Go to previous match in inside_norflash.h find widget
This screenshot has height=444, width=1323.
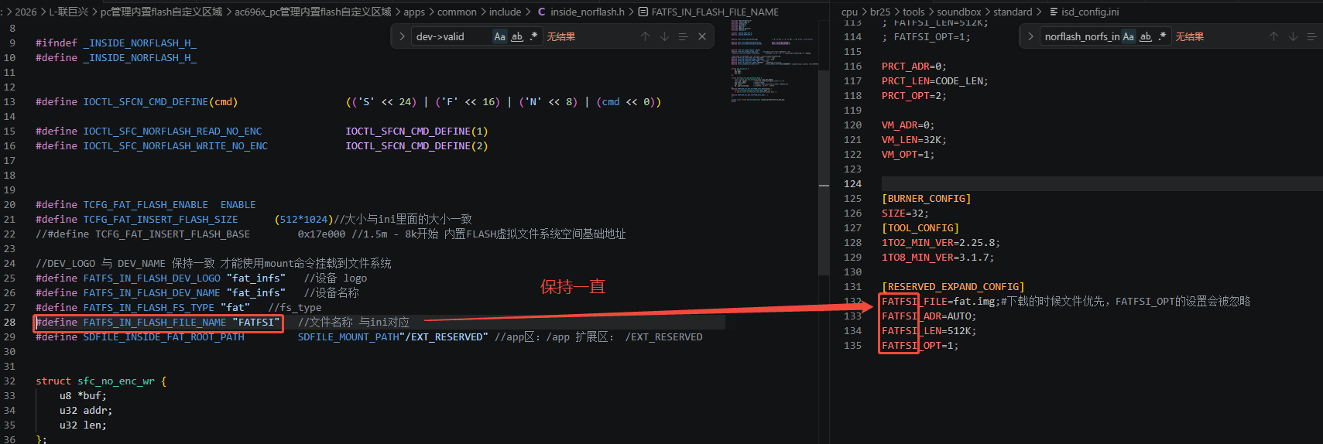point(645,36)
